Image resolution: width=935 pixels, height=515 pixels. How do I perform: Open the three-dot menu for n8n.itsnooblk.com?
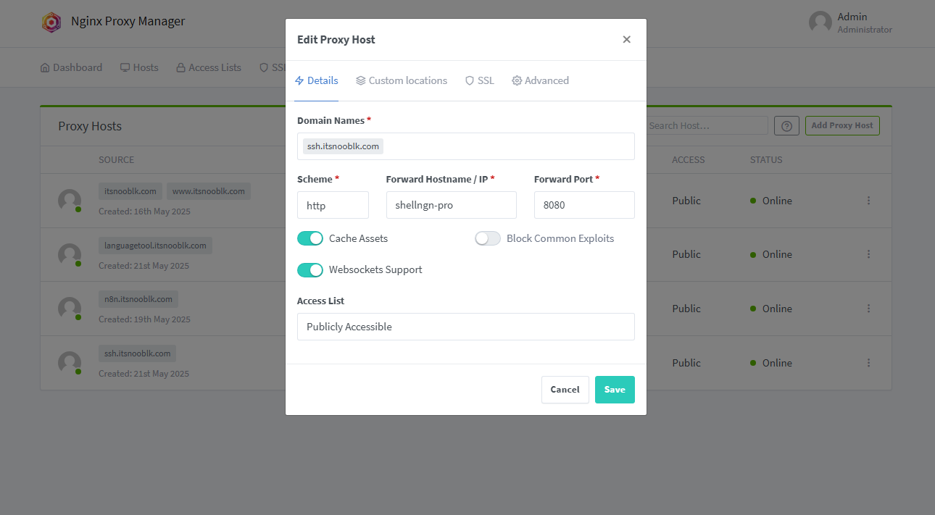click(868, 308)
